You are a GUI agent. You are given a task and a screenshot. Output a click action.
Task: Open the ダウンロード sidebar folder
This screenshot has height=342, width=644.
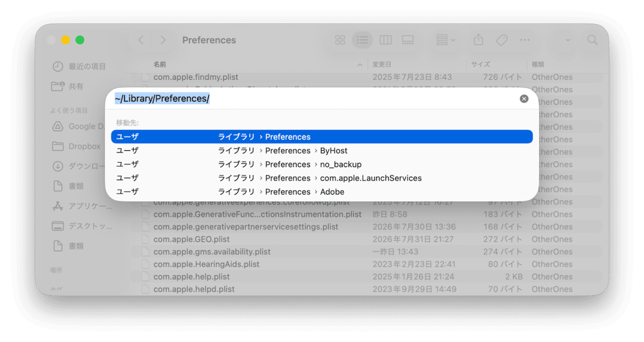[x=79, y=166]
